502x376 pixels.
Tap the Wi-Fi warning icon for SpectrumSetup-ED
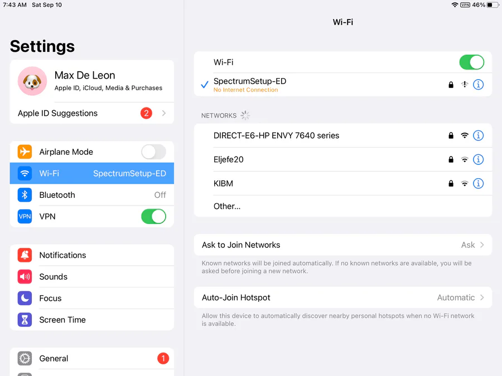(x=465, y=85)
